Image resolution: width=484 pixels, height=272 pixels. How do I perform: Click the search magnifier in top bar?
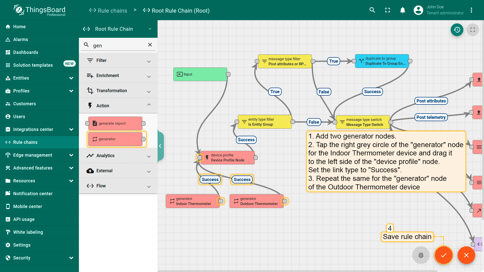click(372, 10)
